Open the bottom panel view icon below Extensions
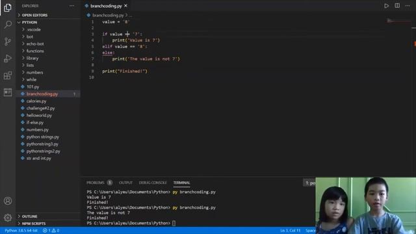Screen dimensions: 416x234 (x=8, y=92)
